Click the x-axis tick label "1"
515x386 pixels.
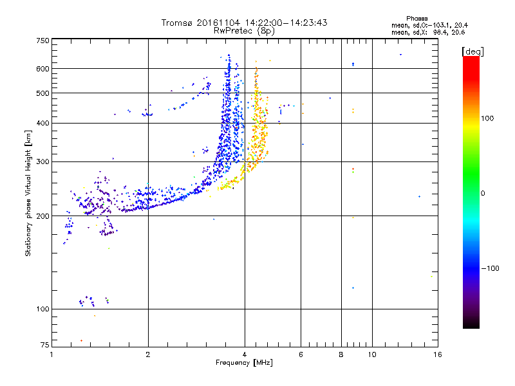51,354
